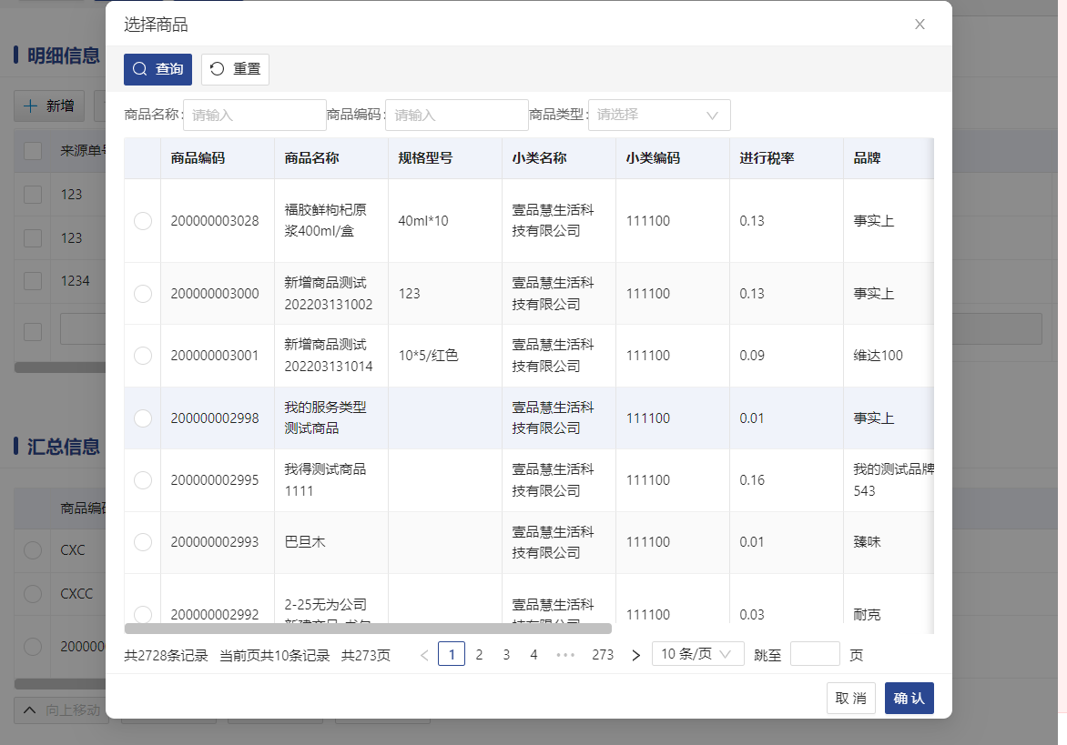Open the 10 条/页 page size dropdown
The width and height of the screenshot is (1067, 745).
click(x=697, y=654)
